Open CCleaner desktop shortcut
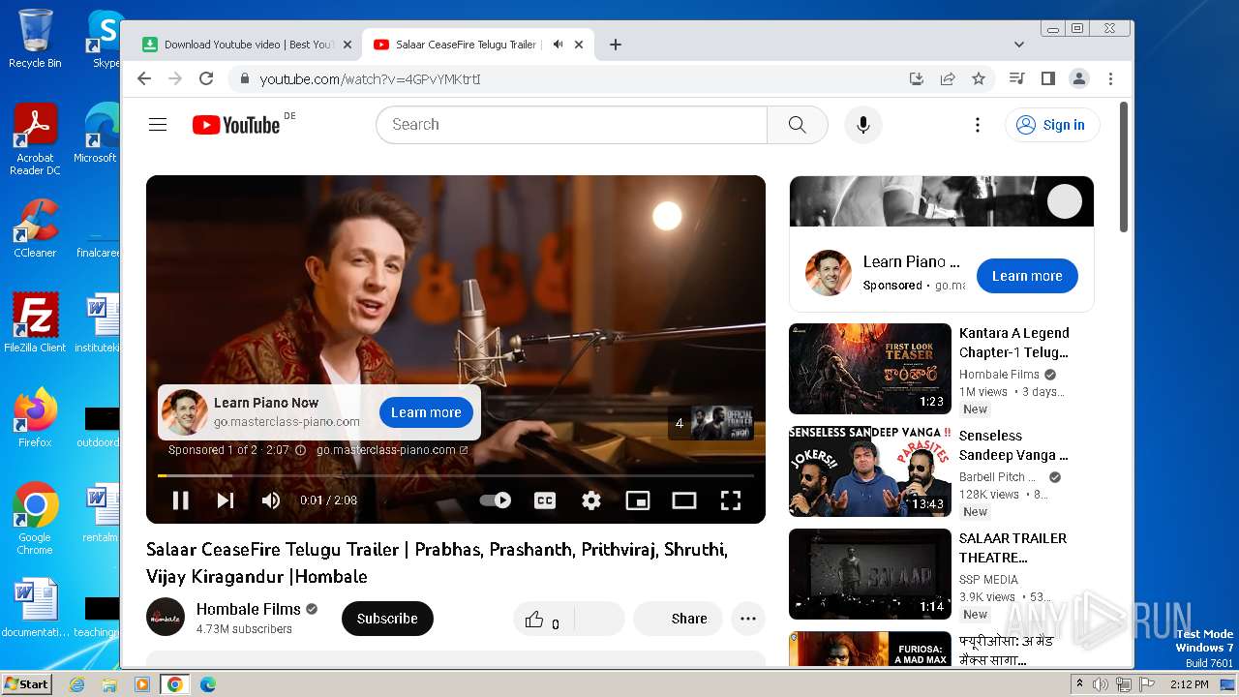Image resolution: width=1239 pixels, height=697 pixels. point(36,229)
